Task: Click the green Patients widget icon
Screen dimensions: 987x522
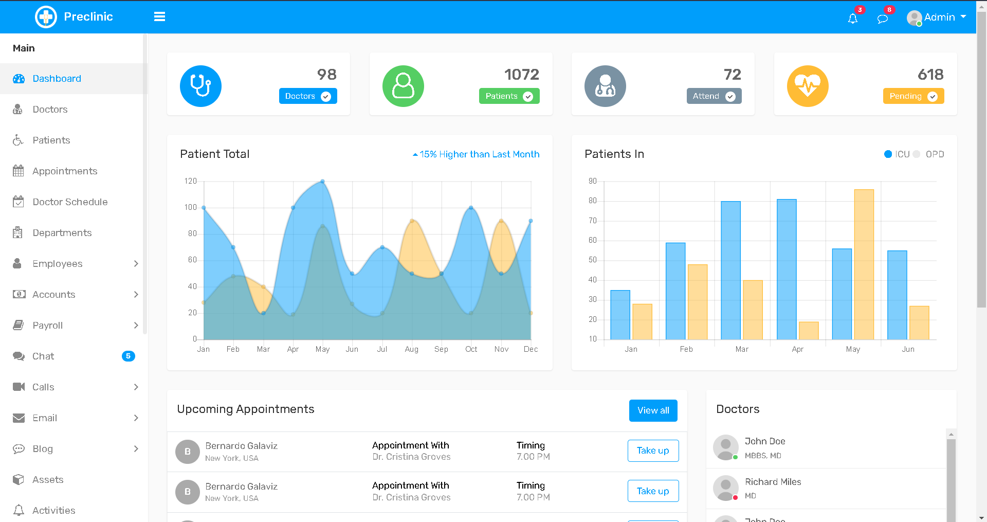Action: pos(403,86)
